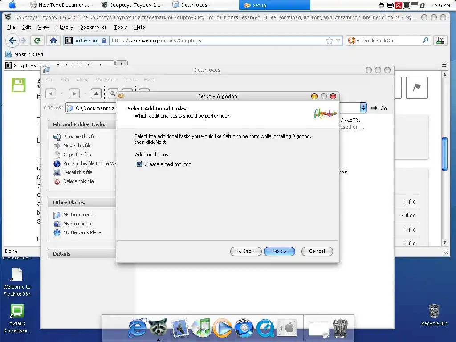Open the Most Visited bookmarks folder
This screenshot has width=456, height=342.
[24, 54]
